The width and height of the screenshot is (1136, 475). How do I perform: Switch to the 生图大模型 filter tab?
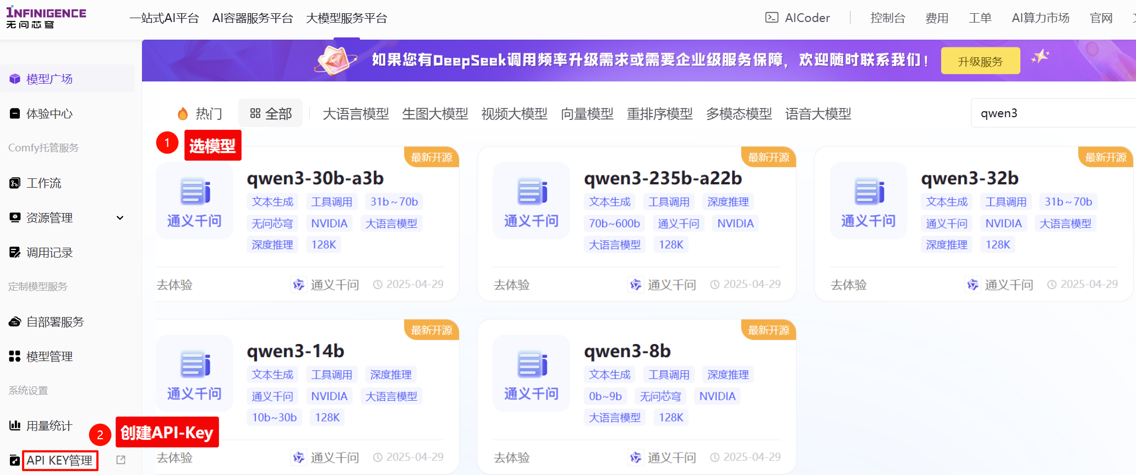[x=435, y=114]
